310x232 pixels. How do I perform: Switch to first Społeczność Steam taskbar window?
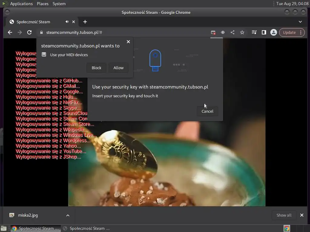36,228
